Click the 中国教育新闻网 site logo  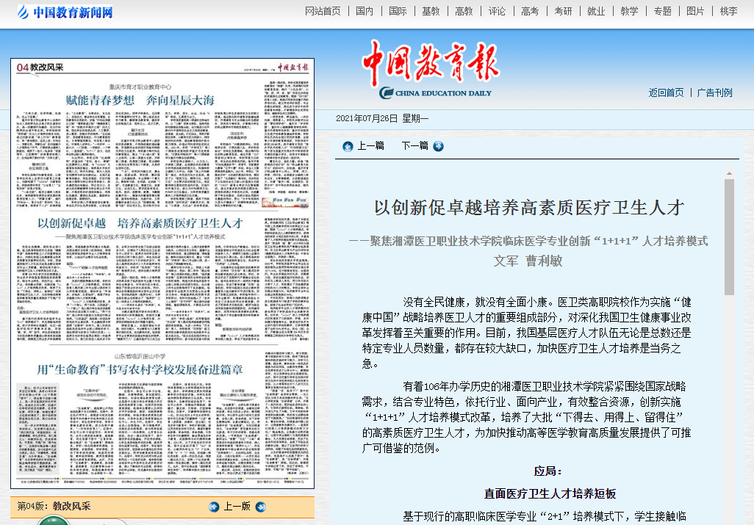pyautogui.click(x=65, y=12)
